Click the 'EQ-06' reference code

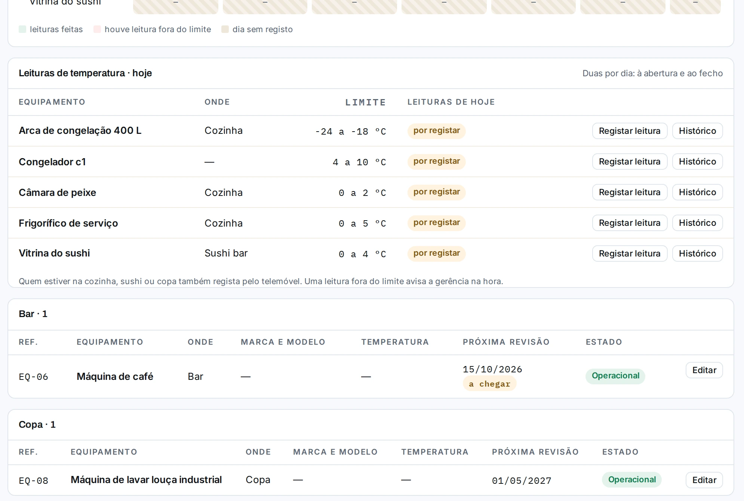coord(33,377)
